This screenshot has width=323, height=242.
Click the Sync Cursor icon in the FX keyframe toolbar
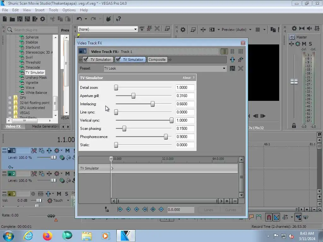107,209
